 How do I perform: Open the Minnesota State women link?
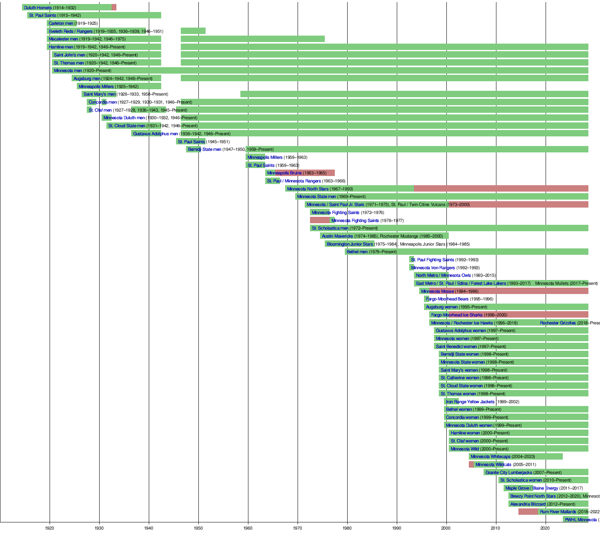462,362
